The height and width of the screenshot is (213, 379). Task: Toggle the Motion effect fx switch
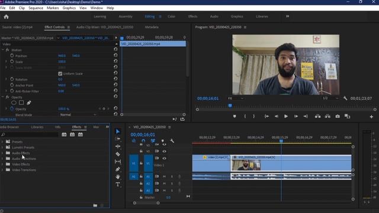coord(7,50)
